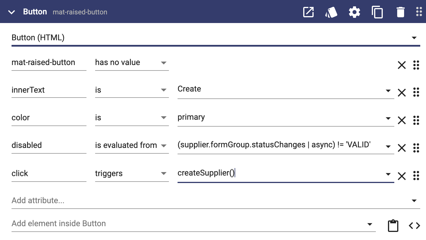Open the code view angle-brackets icon
Screen dimensions: 426x240
coord(414,226)
